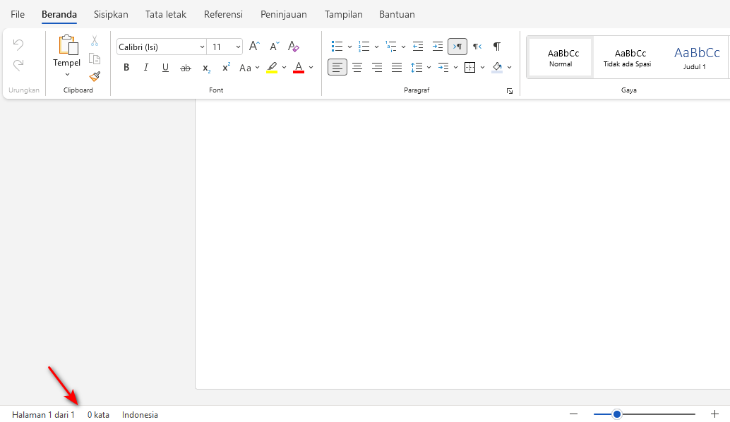Toggle superscript formatting
Screen dimensions: 730x422
225,68
